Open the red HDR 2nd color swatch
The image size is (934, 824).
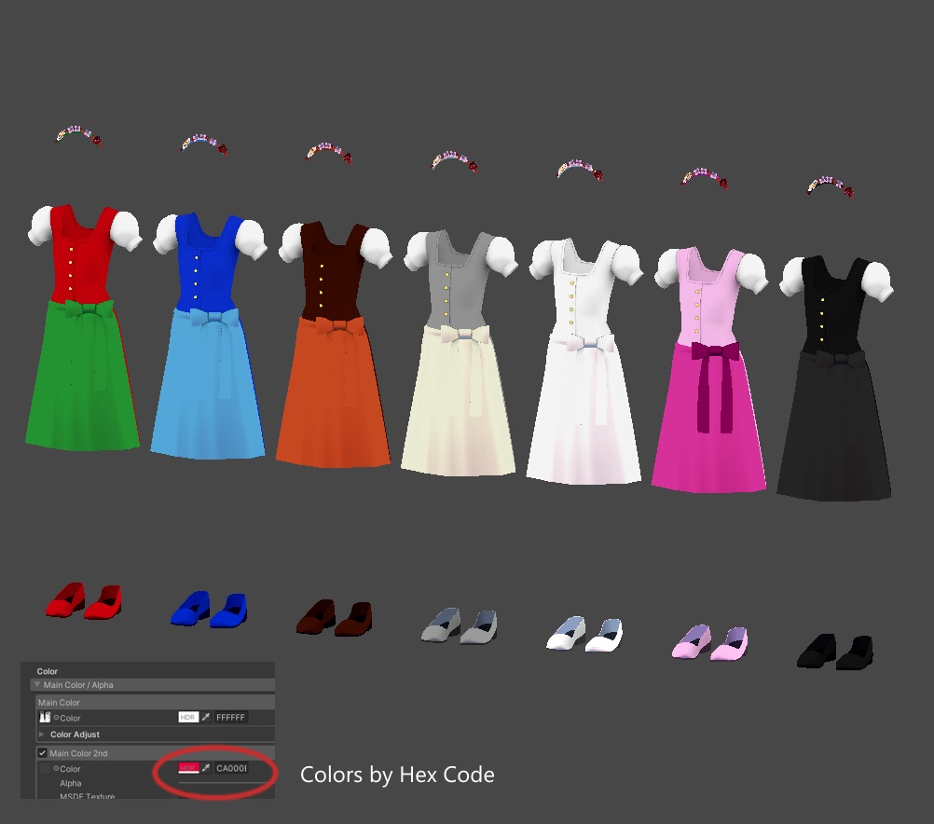tap(188, 768)
